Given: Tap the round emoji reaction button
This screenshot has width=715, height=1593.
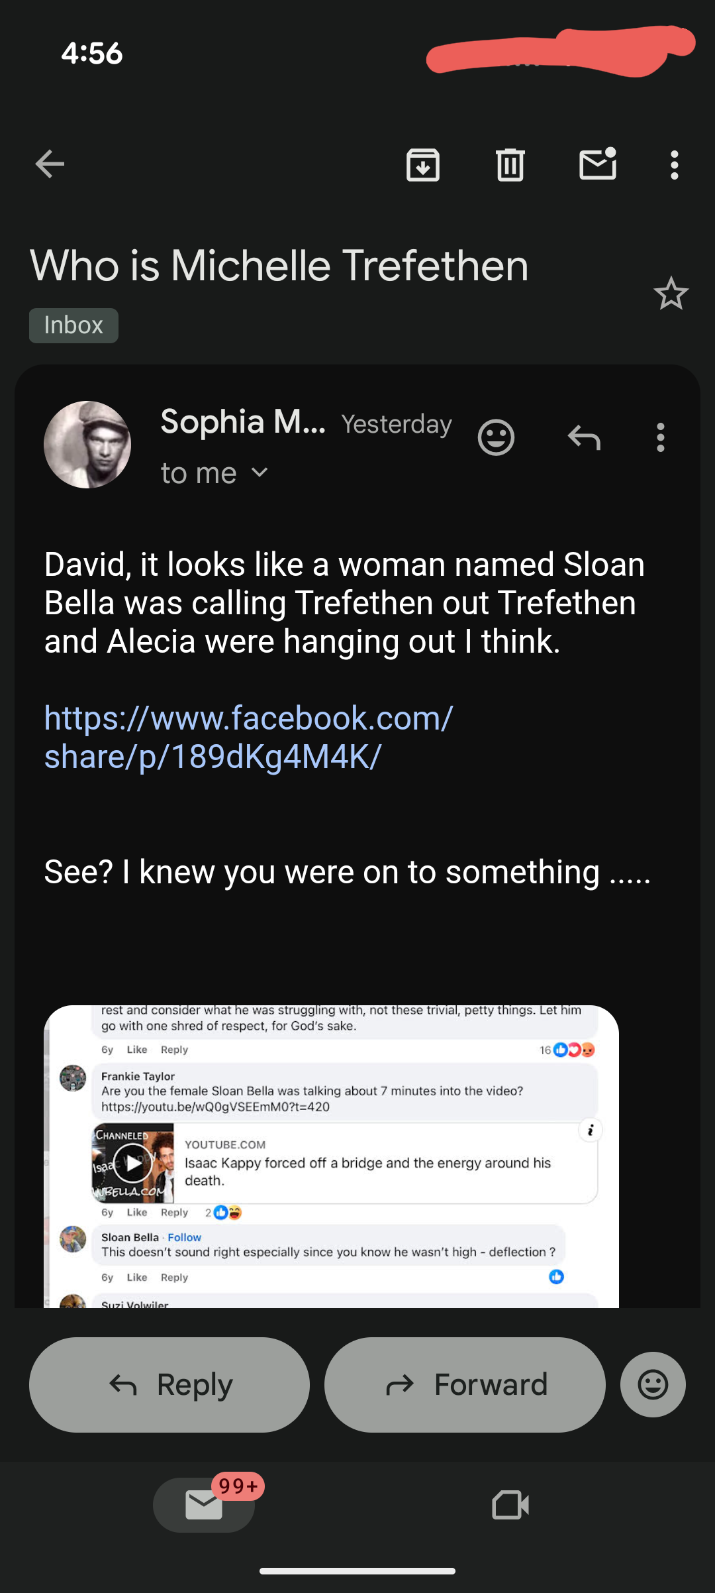Looking at the screenshot, I should (x=652, y=1384).
